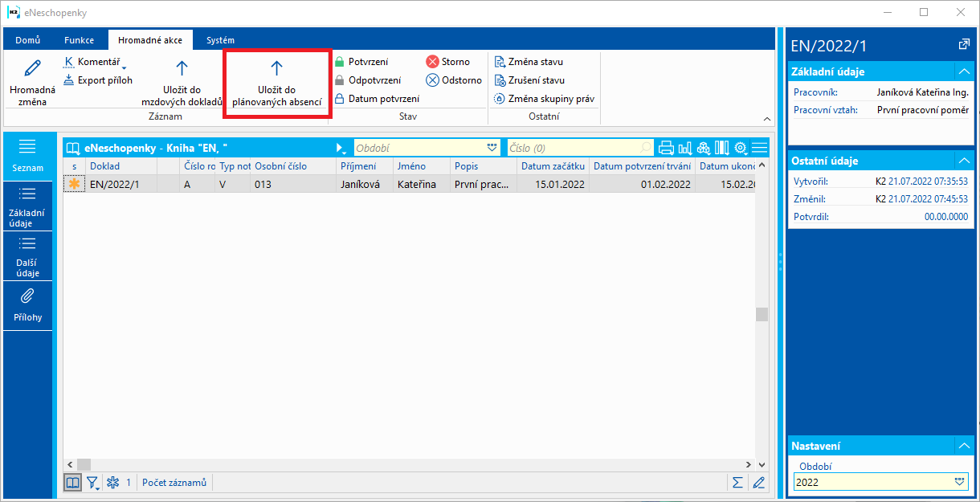Select the Hromadné akce ribbon tab
980x502 pixels.
click(x=150, y=40)
